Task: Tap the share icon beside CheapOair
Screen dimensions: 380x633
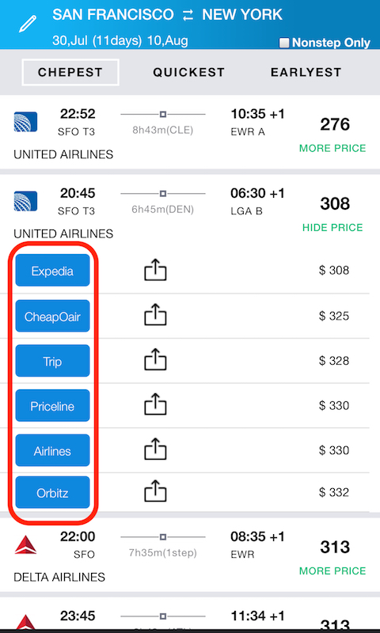Action: (155, 315)
